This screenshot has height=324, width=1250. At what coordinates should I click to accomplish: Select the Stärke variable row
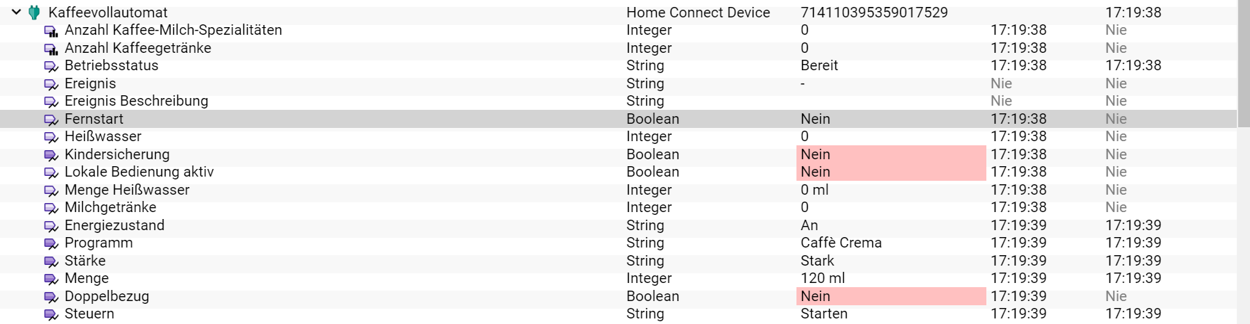pos(618,261)
